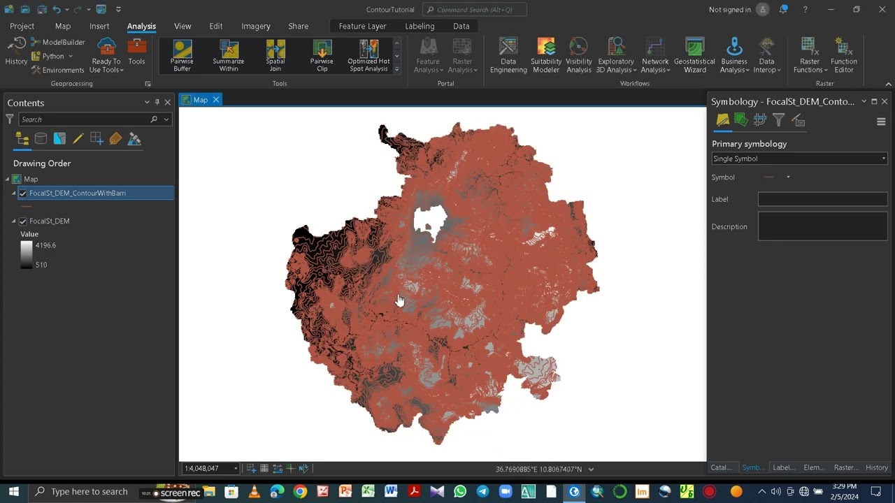The height and width of the screenshot is (503, 895).
Task: Open the Geostatistical Wizard
Action: (x=694, y=56)
